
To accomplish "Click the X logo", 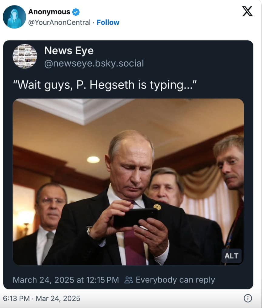I will pyautogui.click(x=247, y=12).
